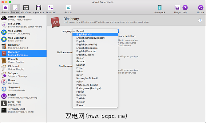206x123 pixels.
Task: Check for updates via Update icon
Action: click(200, 9)
